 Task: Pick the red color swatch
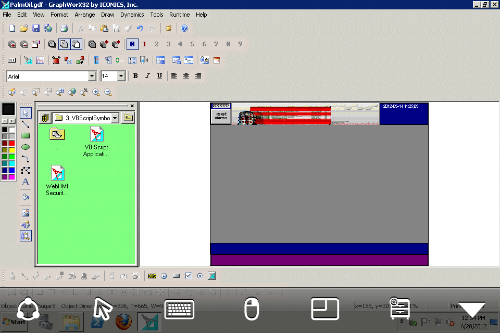click(12, 143)
